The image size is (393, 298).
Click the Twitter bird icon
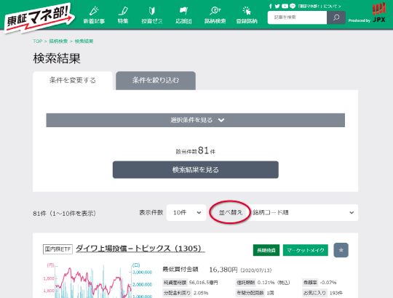coord(277,7)
